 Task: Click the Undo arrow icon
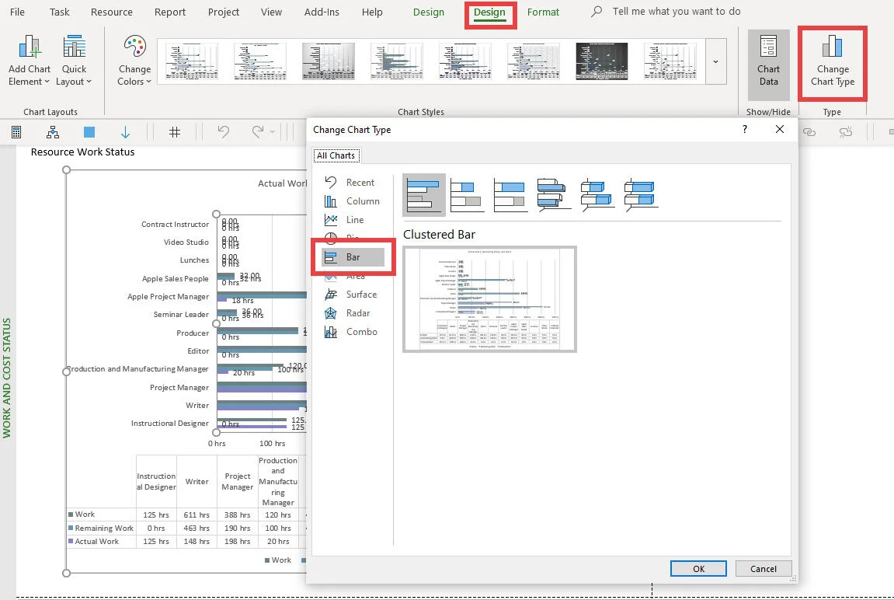224,132
